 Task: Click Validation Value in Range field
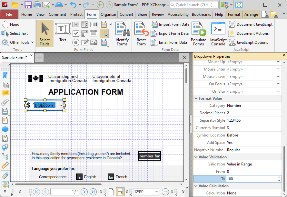click(254, 164)
